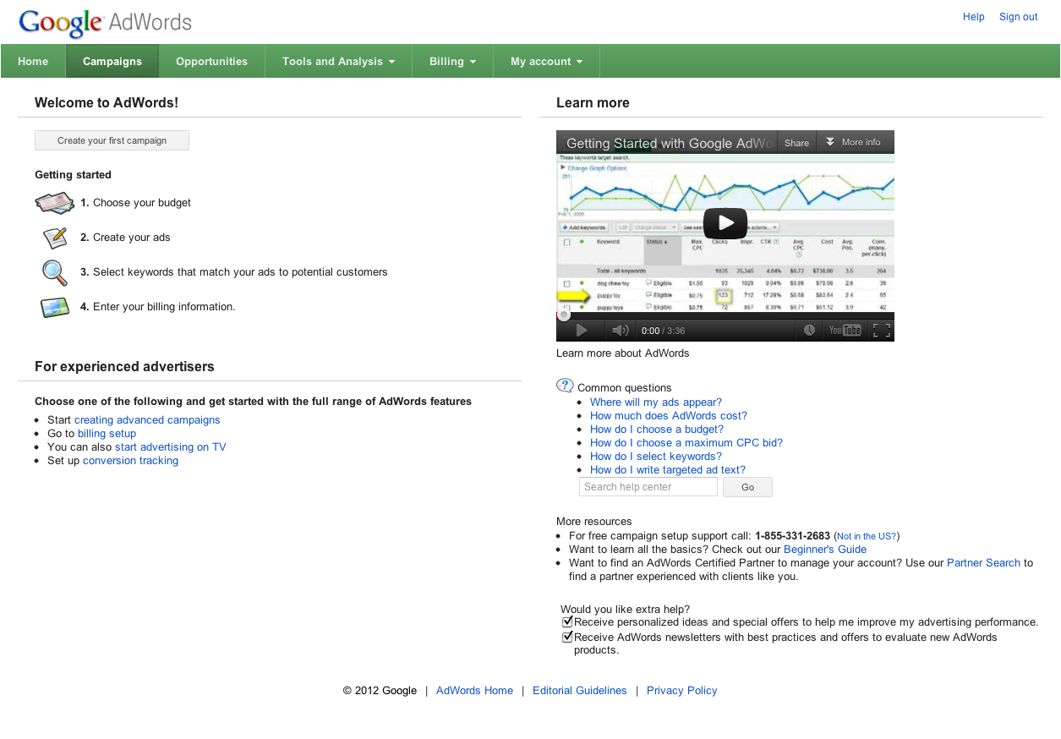Open the My account dropdown
The width and height of the screenshot is (1061, 739).
tap(546, 61)
